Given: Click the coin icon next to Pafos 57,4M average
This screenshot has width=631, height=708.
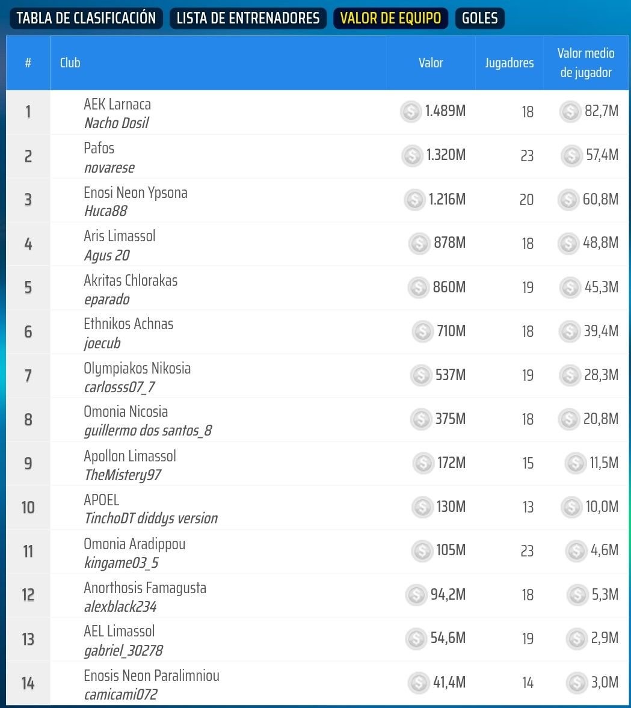Looking at the screenshot, I should coord(571,156).
